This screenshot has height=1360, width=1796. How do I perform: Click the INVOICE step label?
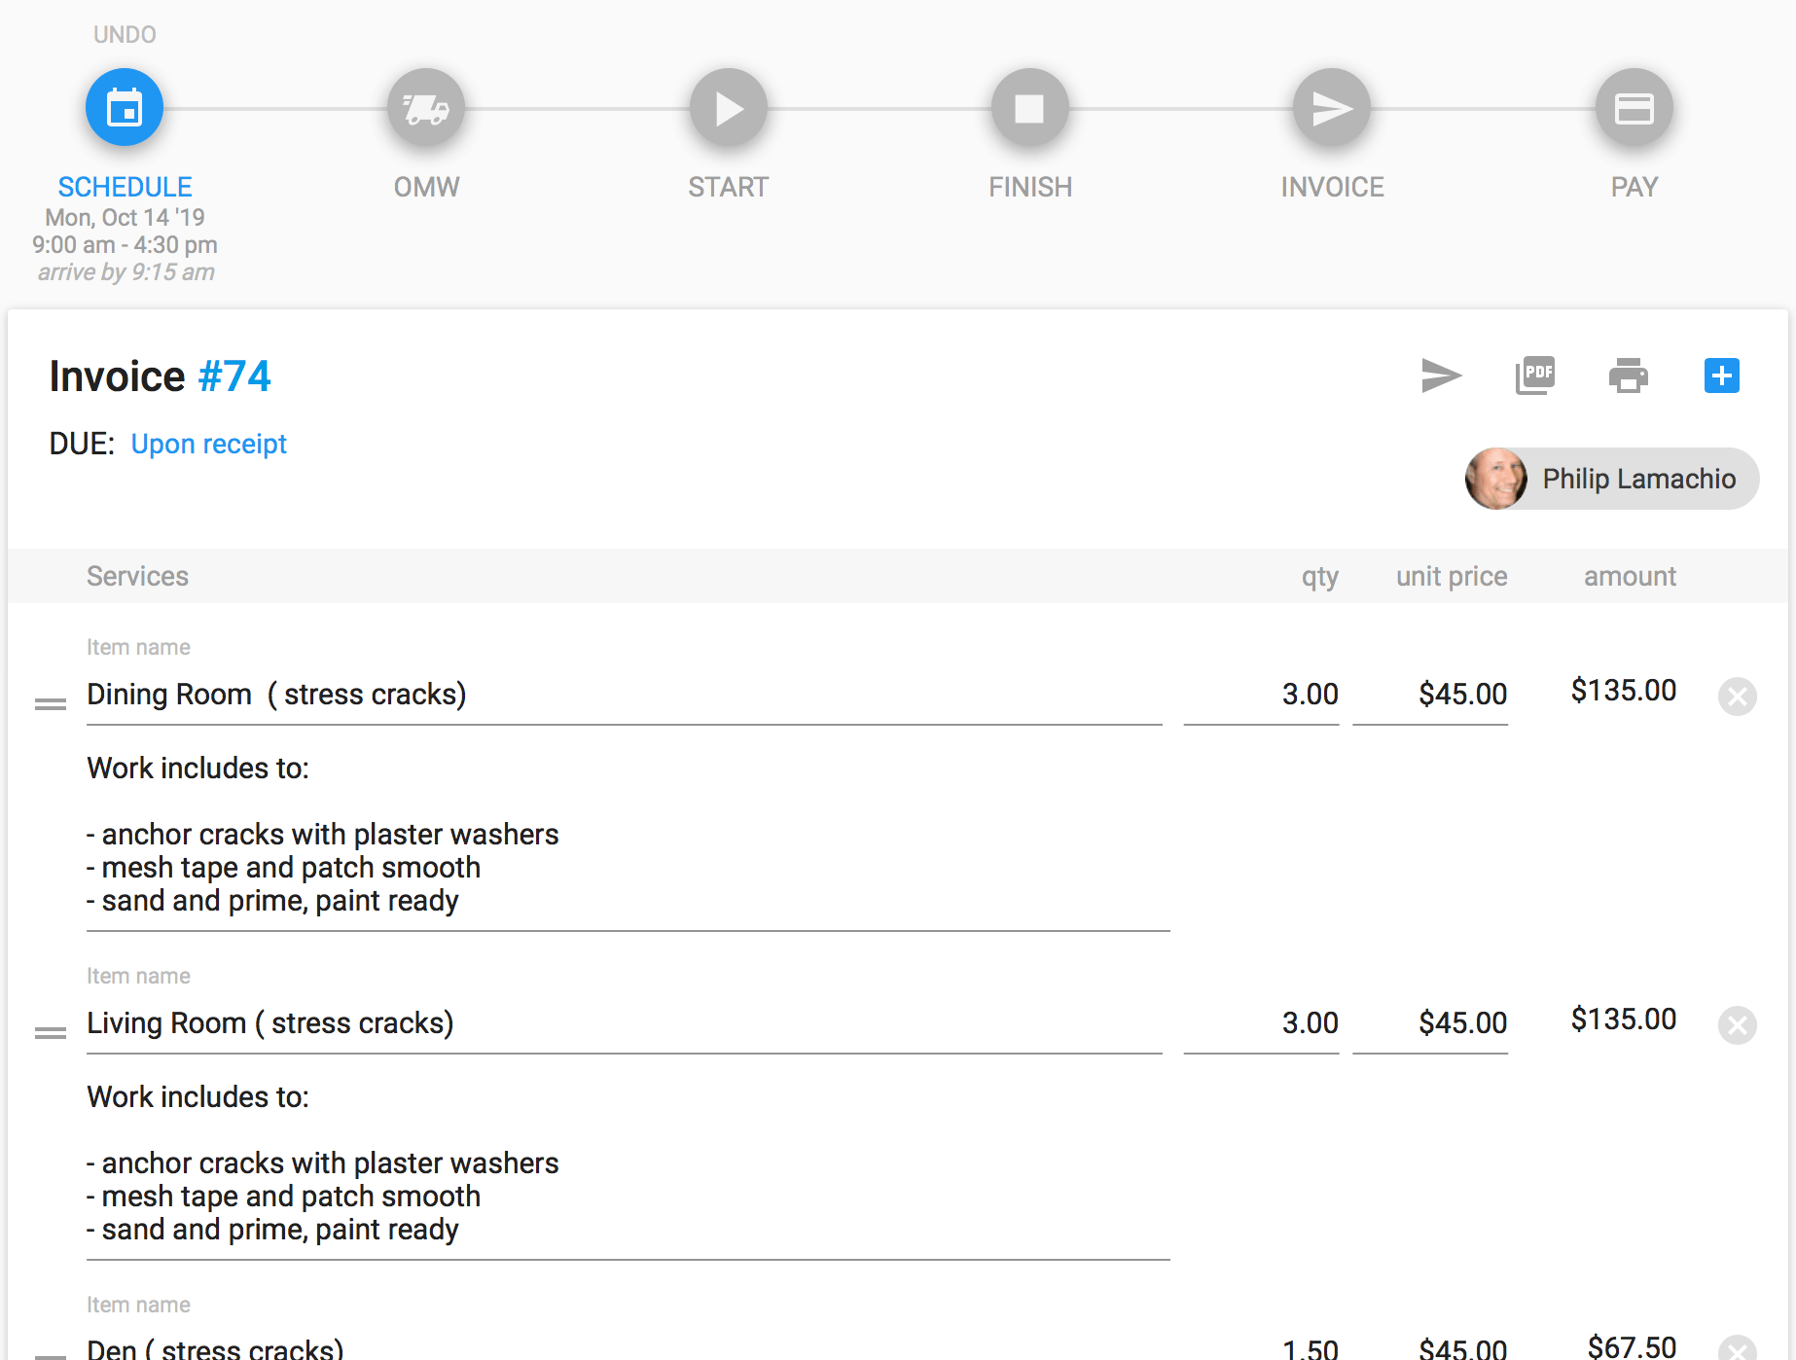click(x=1332, y=187)
